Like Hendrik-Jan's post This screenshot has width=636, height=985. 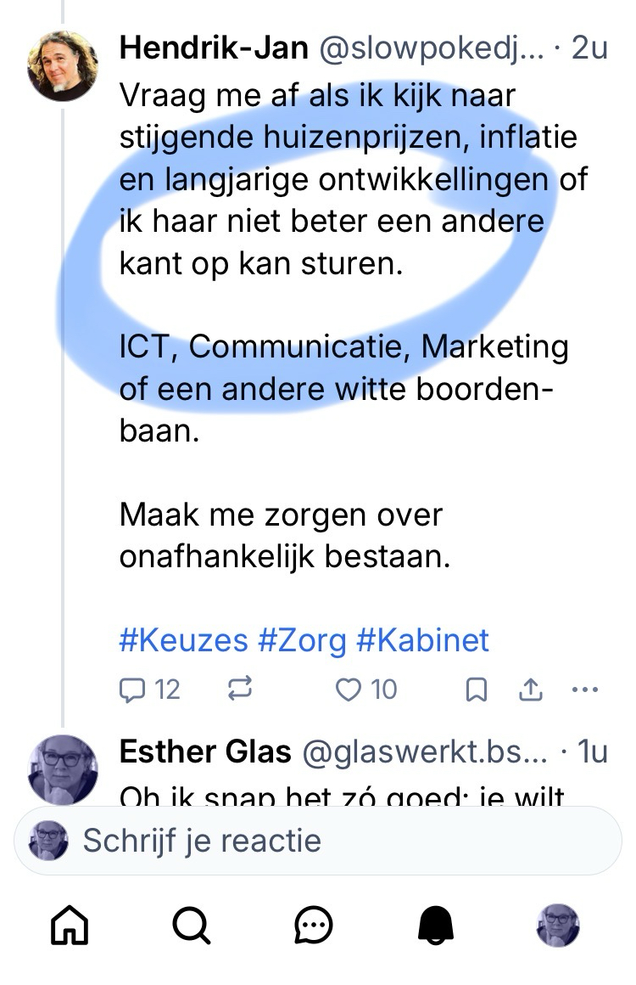pos(365,689)
